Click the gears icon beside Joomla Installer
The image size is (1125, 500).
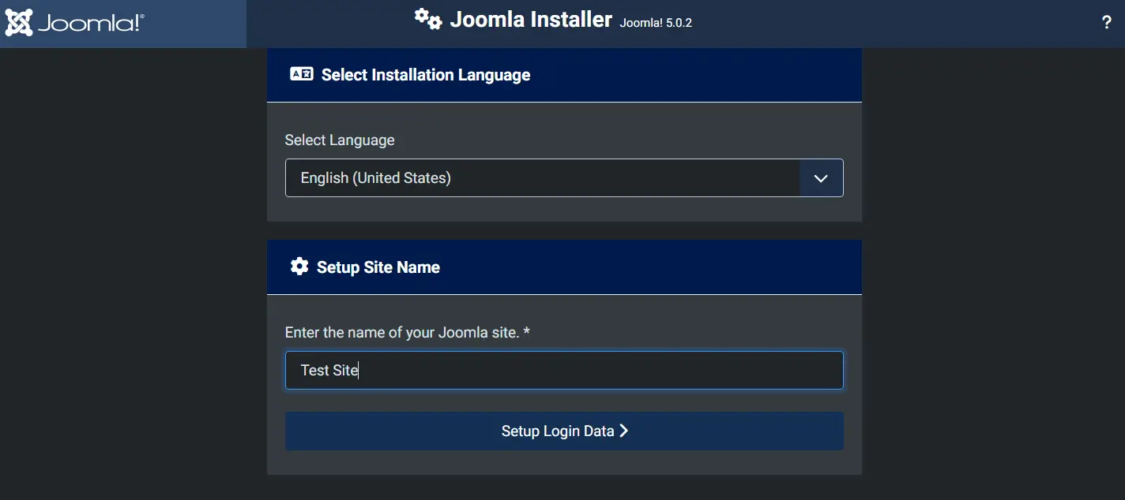[428, 19]
